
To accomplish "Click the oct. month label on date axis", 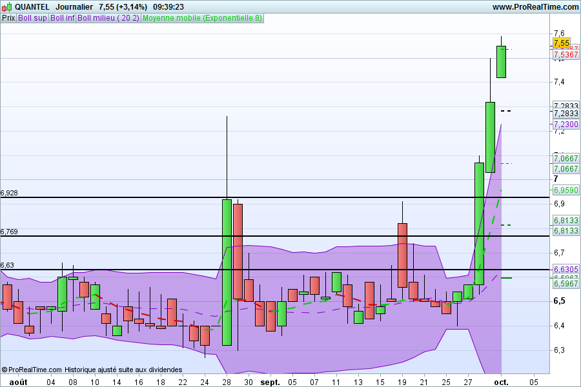I will (x=502, y=382).
